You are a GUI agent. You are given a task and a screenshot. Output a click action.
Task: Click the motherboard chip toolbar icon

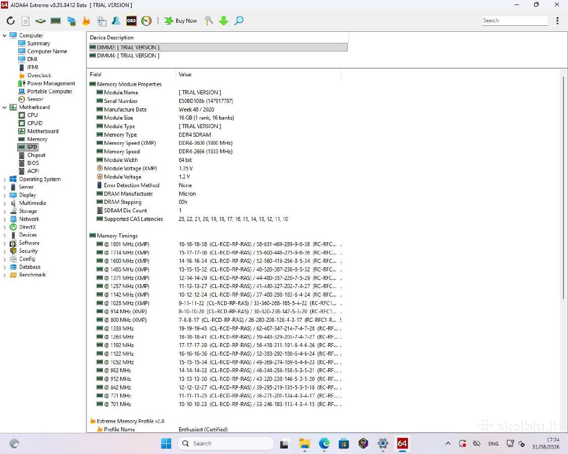pos(40,21)
